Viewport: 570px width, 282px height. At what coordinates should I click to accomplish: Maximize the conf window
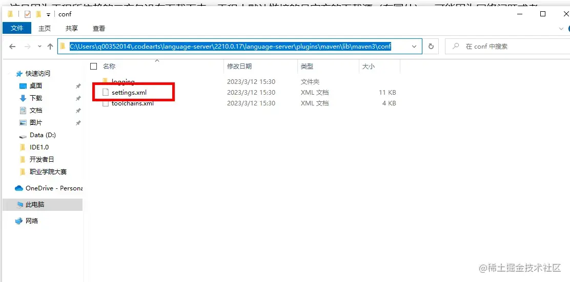(543, 14)
